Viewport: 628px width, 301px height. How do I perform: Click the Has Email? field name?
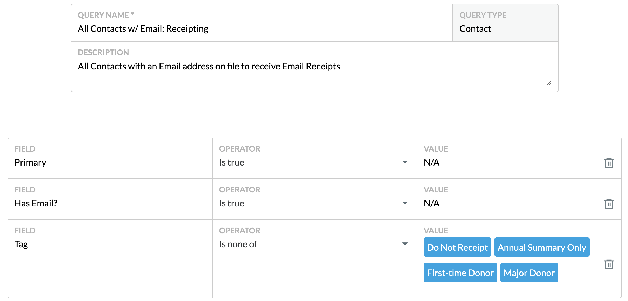[x=36, y=203]
